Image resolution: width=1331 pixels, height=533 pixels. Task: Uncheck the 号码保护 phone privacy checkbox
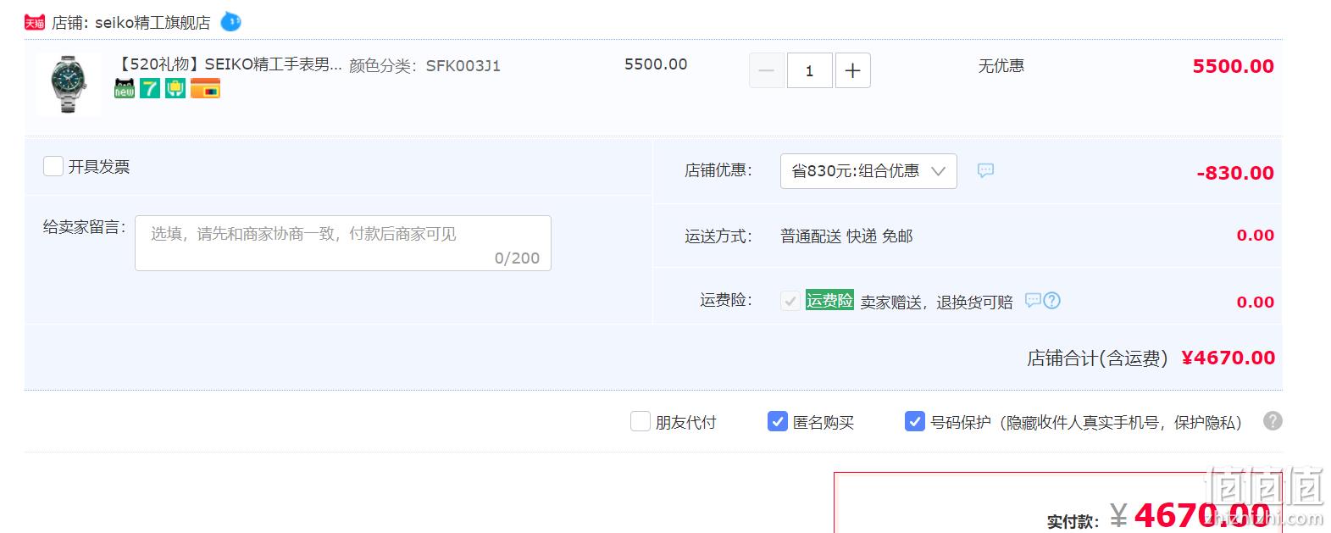[x=915, y=421]
